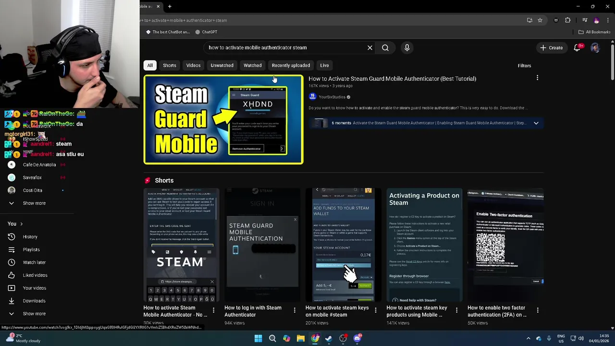Open short 'How to activate steam key products'

[424, 245]
